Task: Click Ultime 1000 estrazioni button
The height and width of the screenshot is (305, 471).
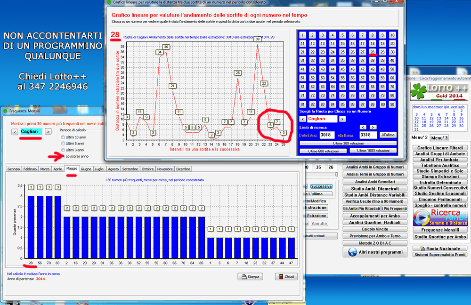Action: 373,151
